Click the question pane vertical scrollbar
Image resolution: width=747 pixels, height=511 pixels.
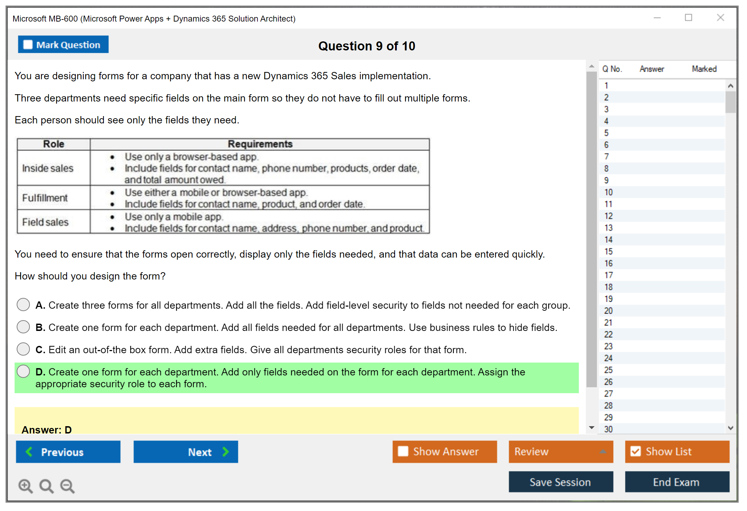click(591, 229)
